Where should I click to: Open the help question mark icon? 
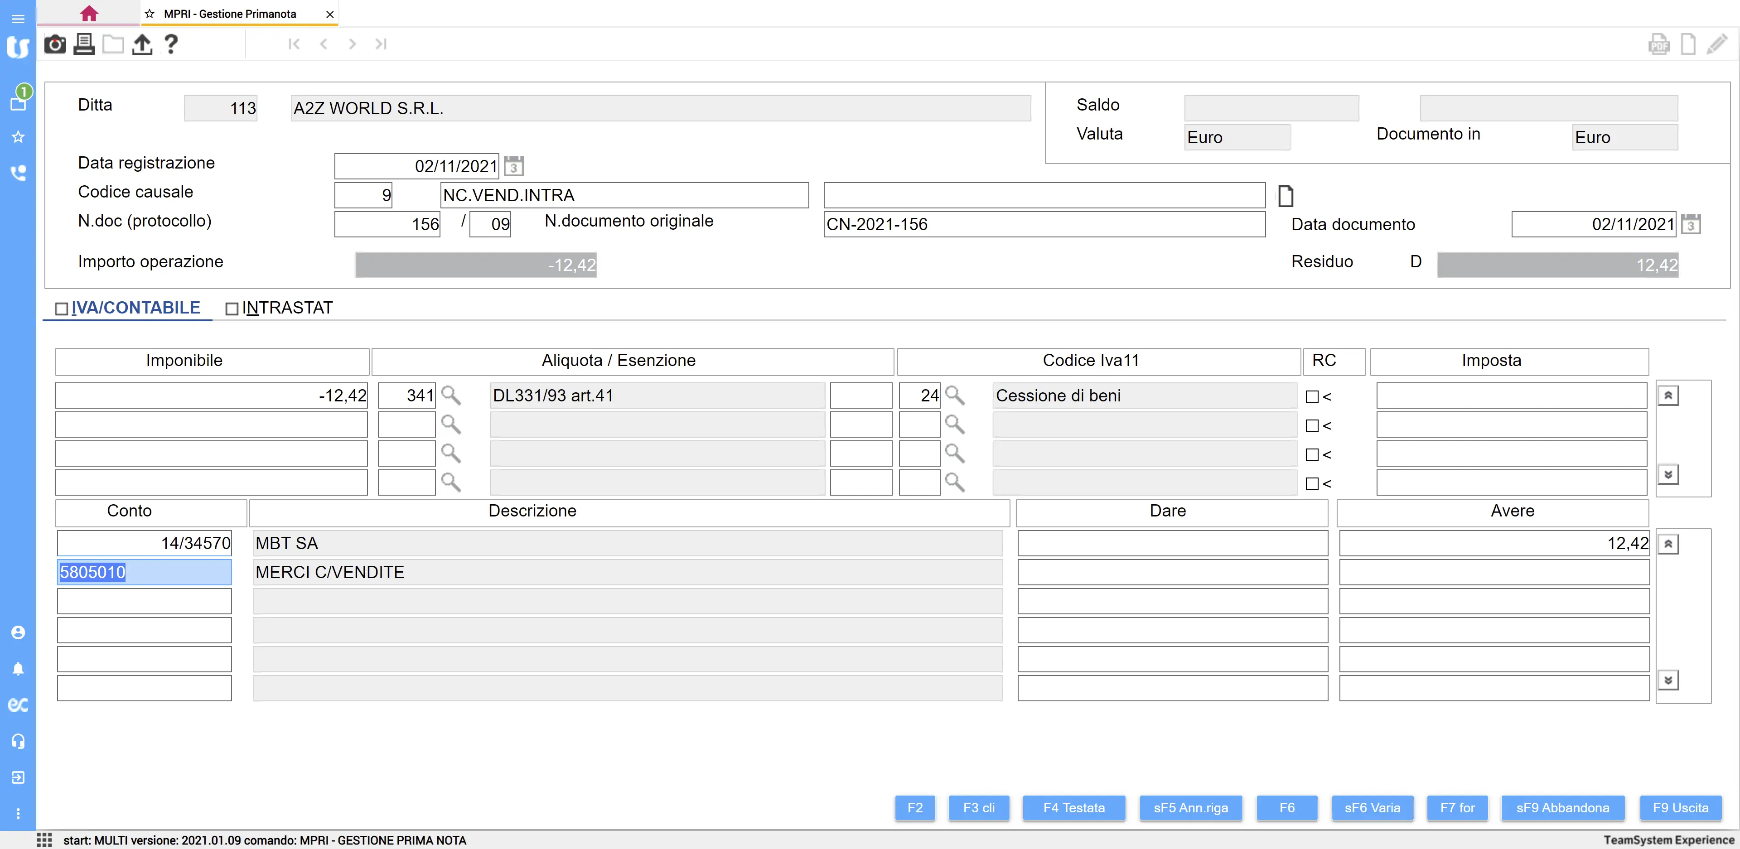[171, 44]
